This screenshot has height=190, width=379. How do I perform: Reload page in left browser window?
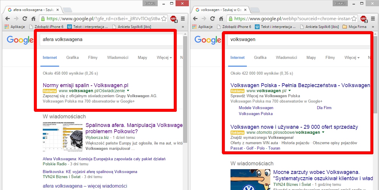pos(25,18)
